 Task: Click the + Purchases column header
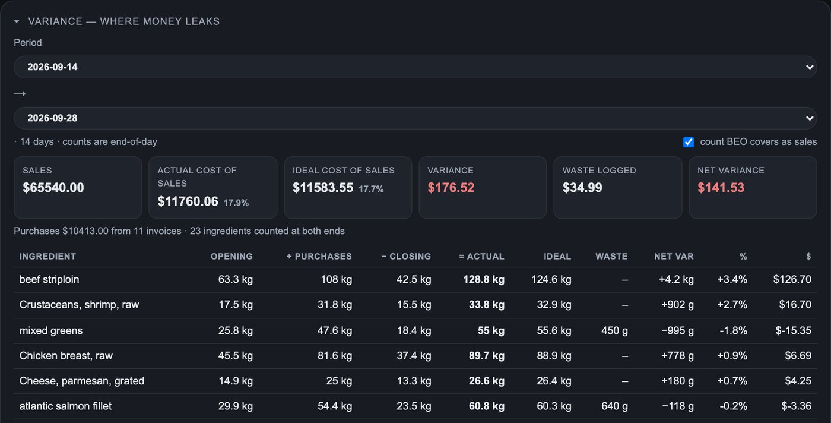click(319, 257)
